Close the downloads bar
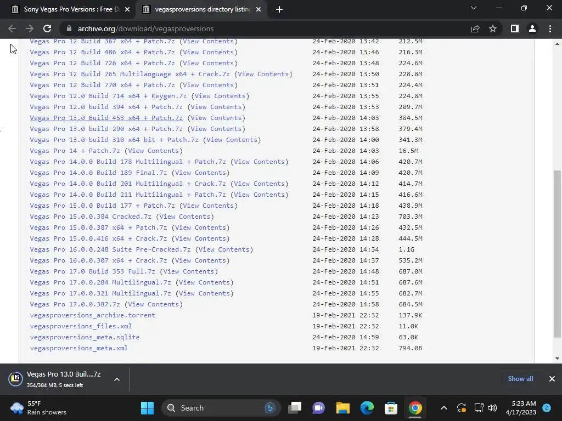562x421 pixels. click(552, 379)
